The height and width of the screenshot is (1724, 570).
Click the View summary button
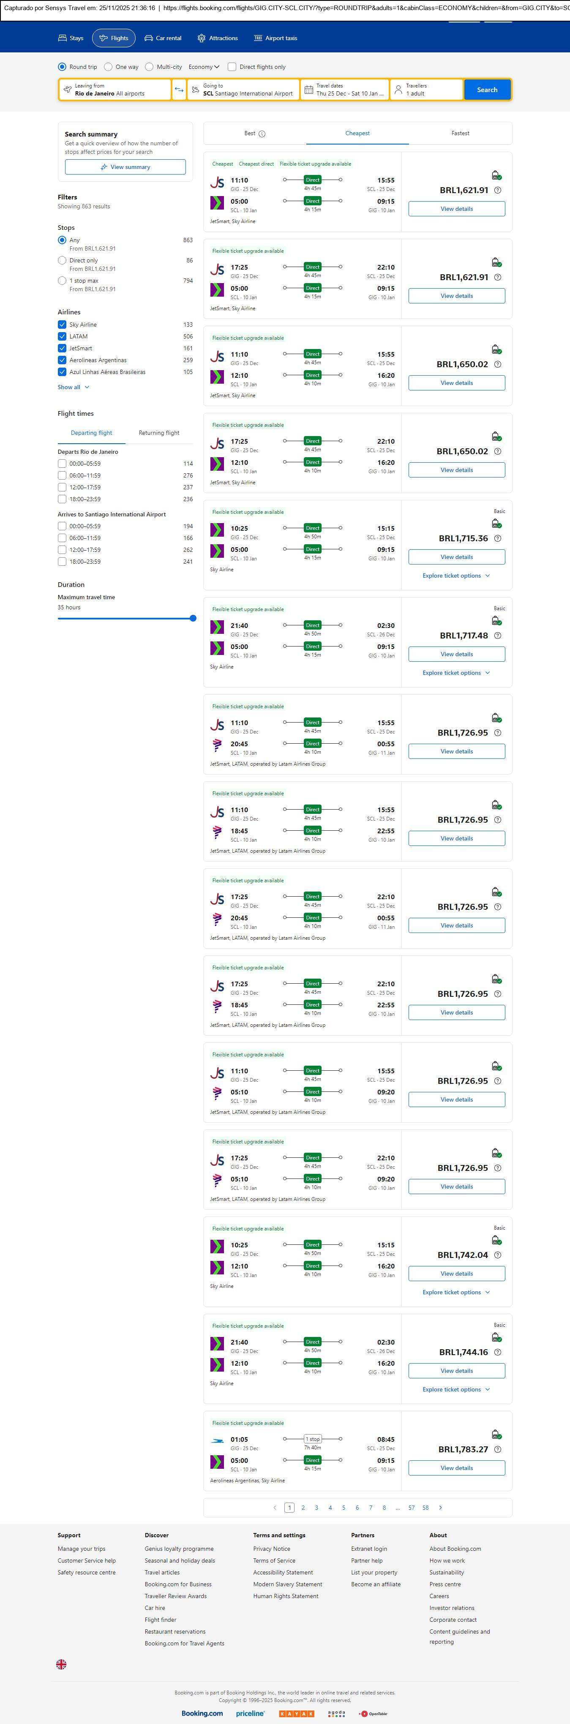point(125,167)
